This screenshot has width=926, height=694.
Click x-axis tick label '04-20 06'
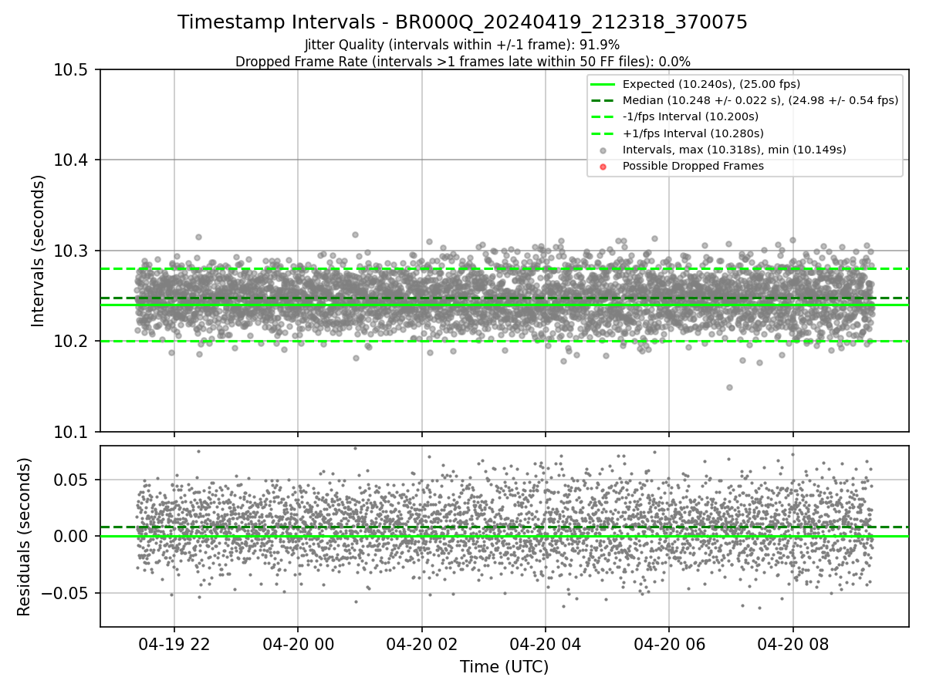click(x=669, y=644)
